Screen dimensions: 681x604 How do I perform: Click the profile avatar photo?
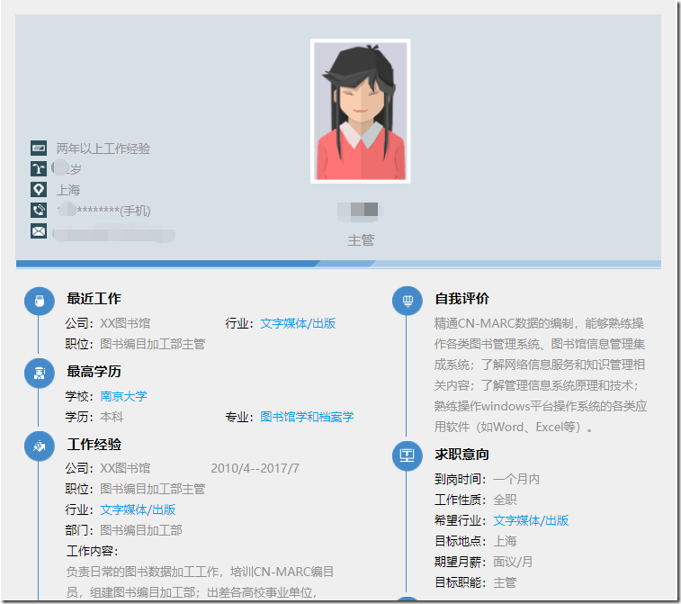(x=361, y=112)
